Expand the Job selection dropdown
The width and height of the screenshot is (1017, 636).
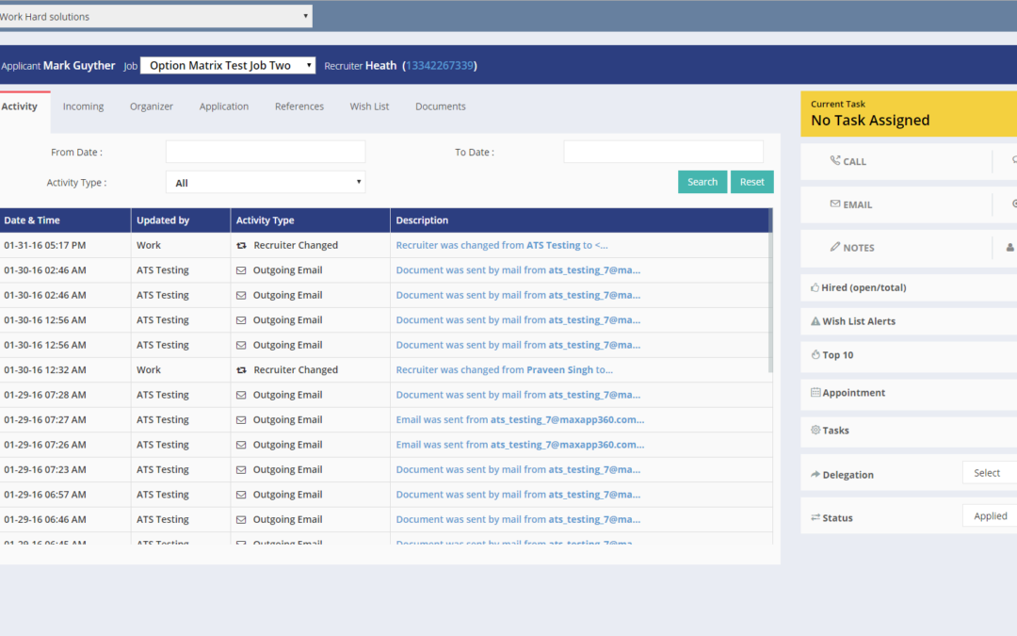(x=228, y=66)
